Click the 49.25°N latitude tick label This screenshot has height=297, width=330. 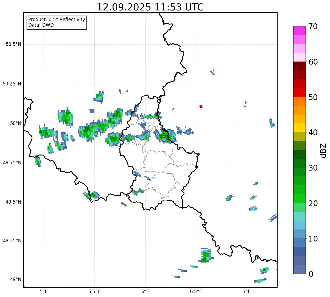click(x=12, y=241)
